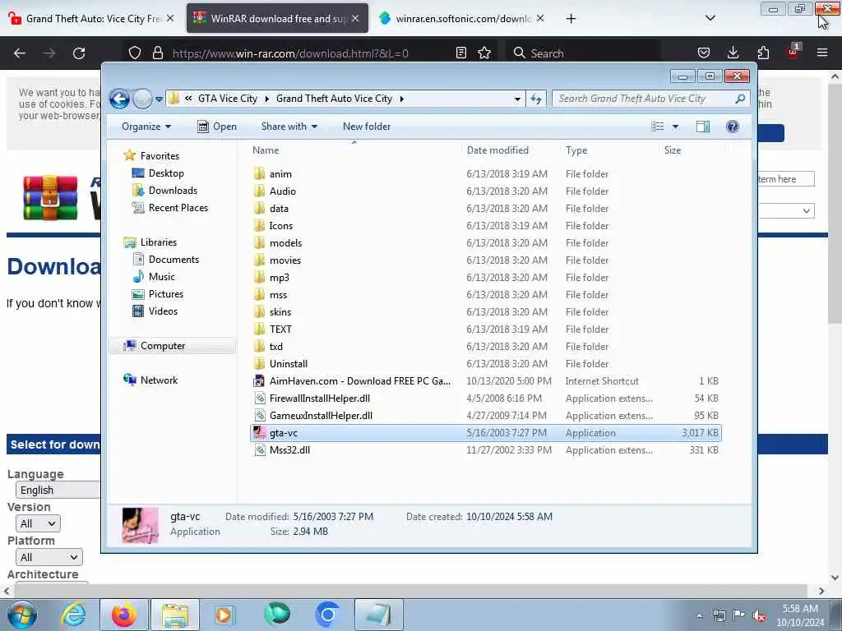The image size is (842, 631).
Task: Open Internet Explorer from taskbar
Action: tap(73, 615)
